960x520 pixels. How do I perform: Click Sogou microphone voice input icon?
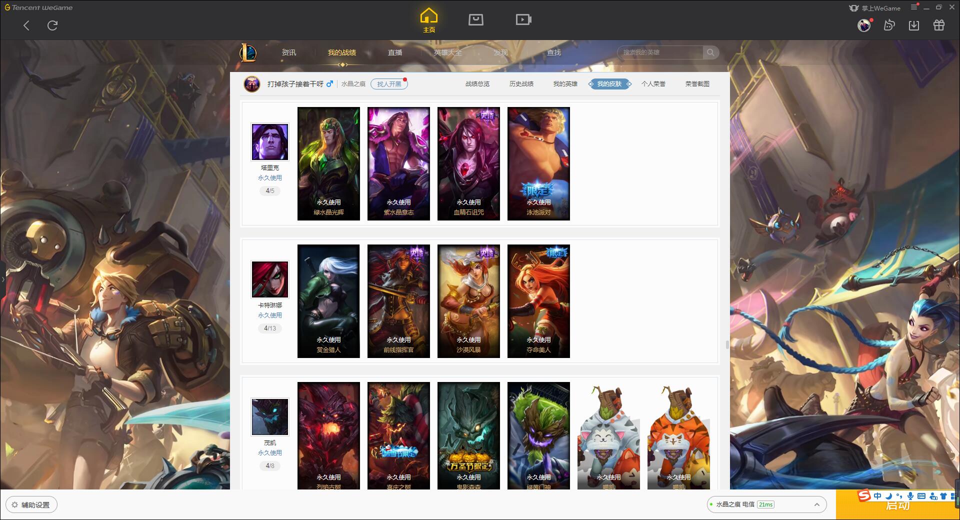coord(910,496)
